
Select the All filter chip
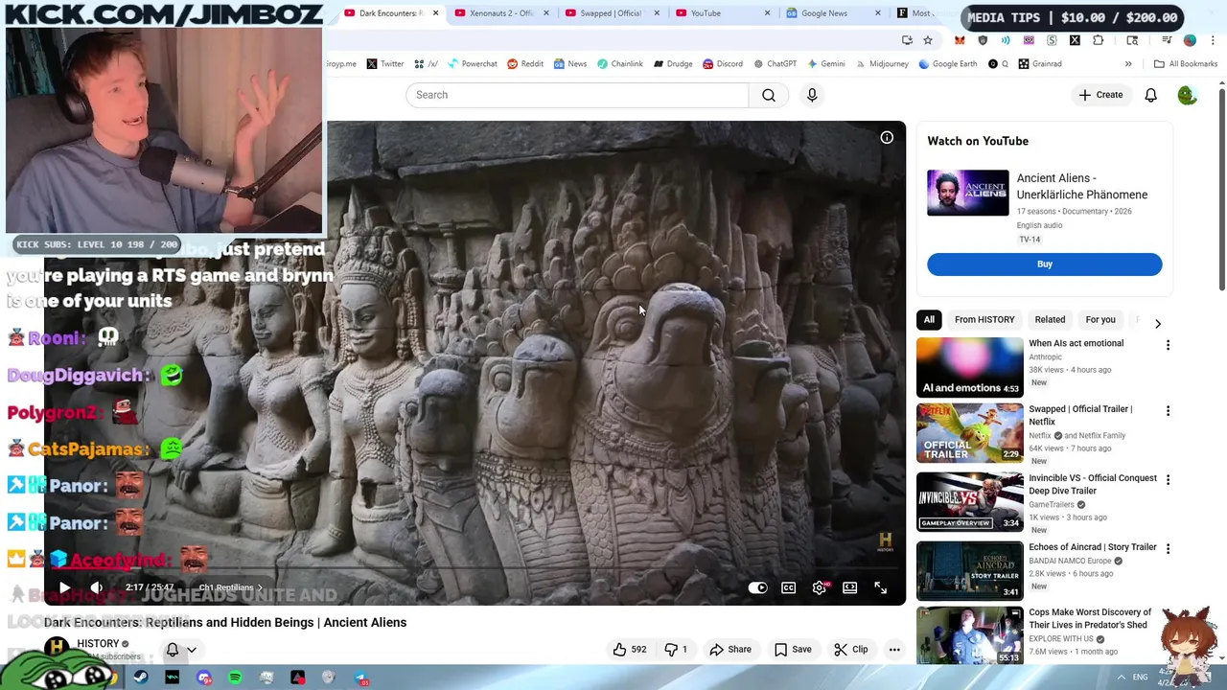coord(929,320)
